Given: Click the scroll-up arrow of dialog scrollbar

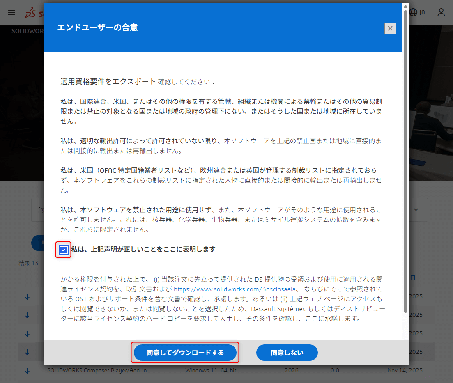Looking at the screenshot, I should [405, 6].
